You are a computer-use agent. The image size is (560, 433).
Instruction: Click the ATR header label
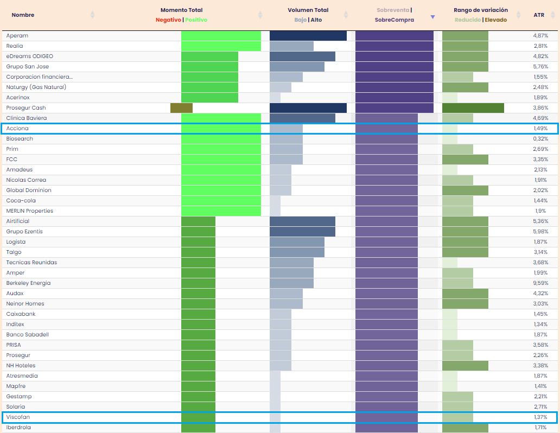click(x=539, y=15)
